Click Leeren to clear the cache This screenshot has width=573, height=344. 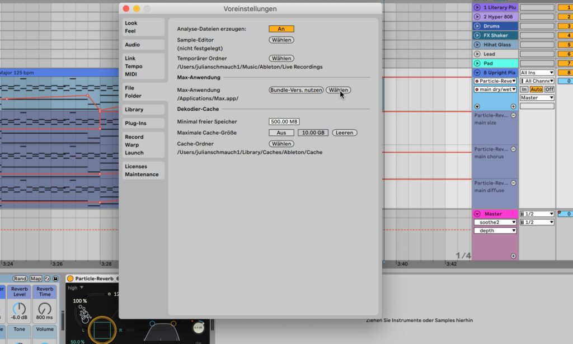tap(344, 133)
